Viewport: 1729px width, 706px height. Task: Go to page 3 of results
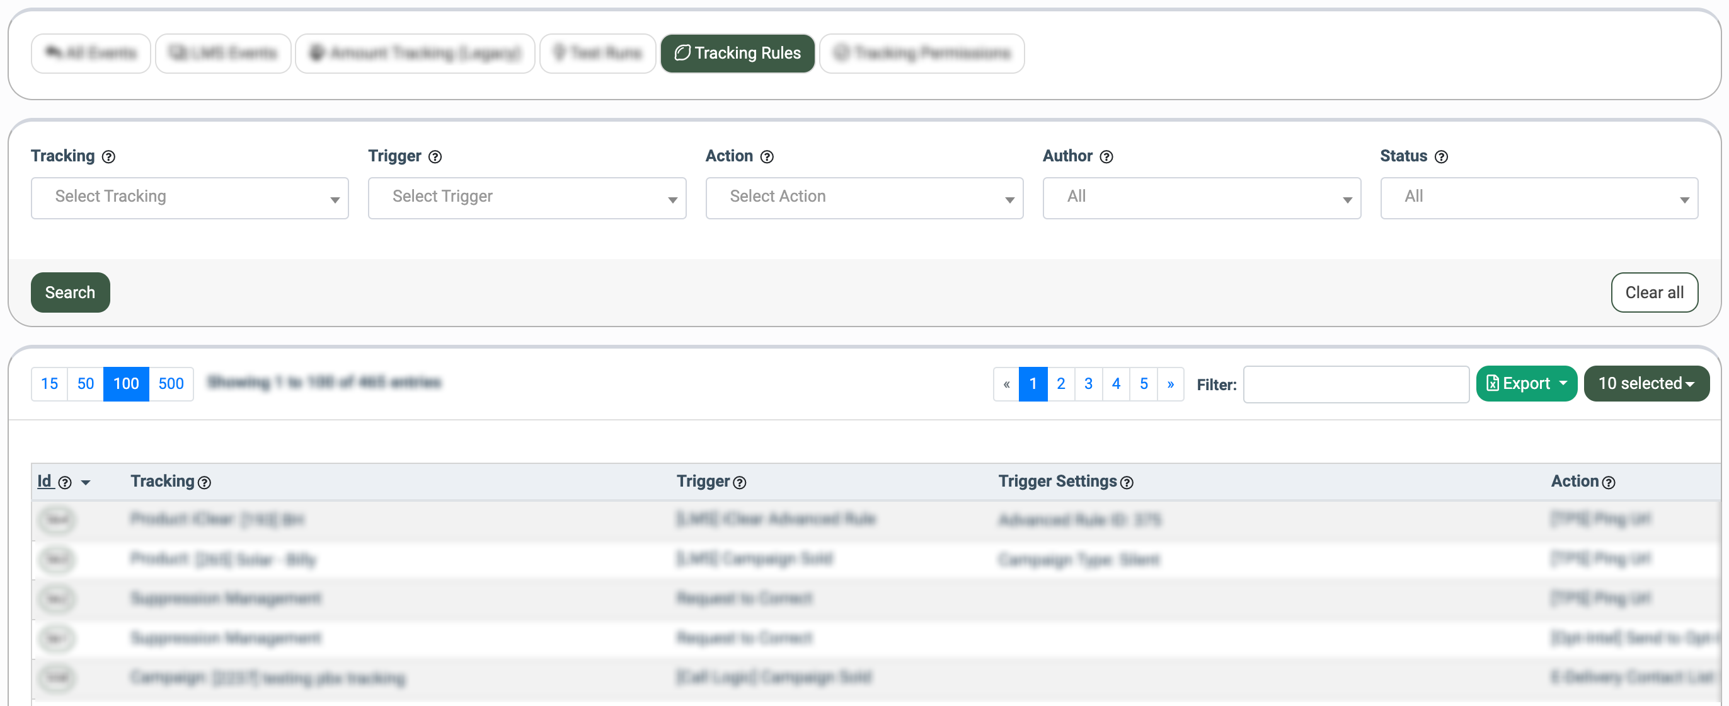pyautogui.click(x=1088, y=383)
